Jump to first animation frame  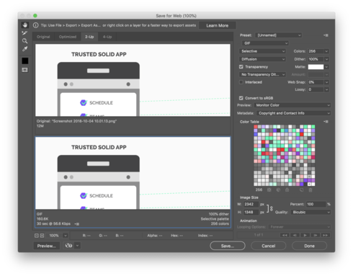click(285, 235)
